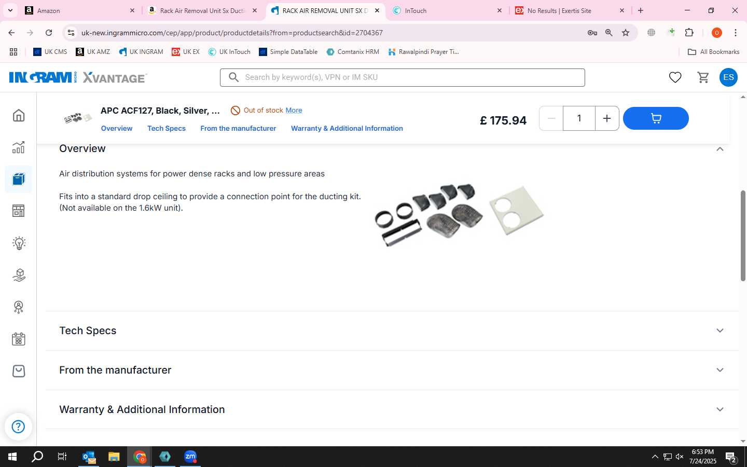Open the shopping cart header icon
Viewport: 747px width, 467px height.
[703, 77]
